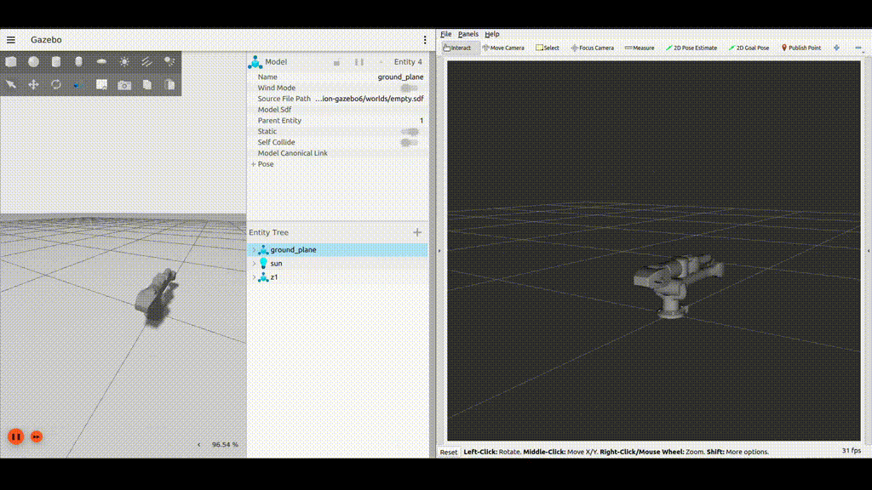
Task: Click the z1 robot in Gazebo scene
Action: click(x=156, y=293)
